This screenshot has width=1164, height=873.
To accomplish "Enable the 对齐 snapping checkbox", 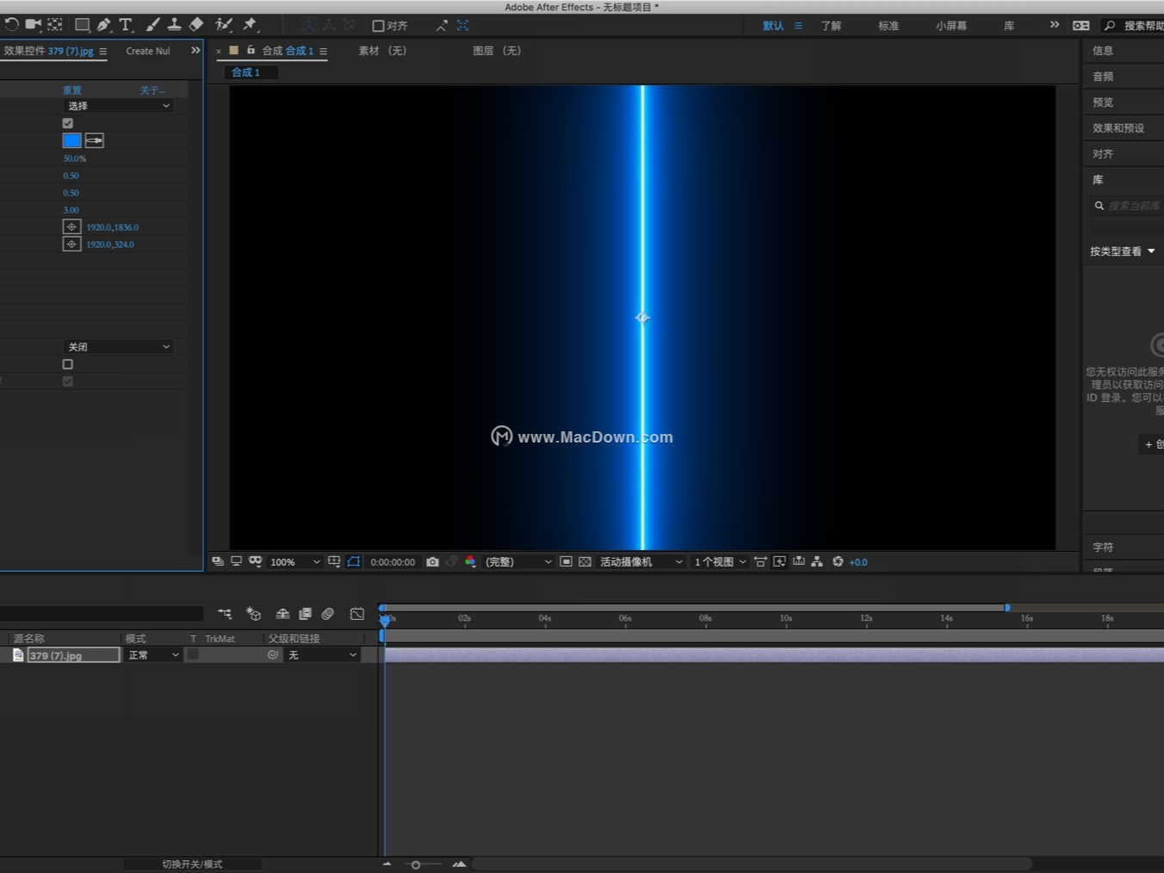I will [x=376, y=25].
